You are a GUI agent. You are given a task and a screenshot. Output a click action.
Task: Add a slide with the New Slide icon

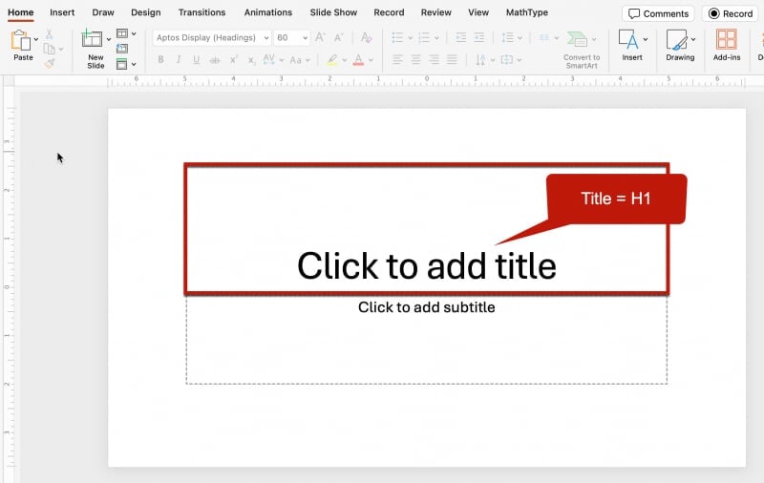tap(92, 39)
